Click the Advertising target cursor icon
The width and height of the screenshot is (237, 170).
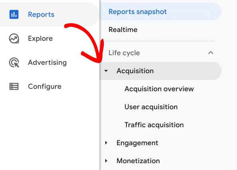14,62
